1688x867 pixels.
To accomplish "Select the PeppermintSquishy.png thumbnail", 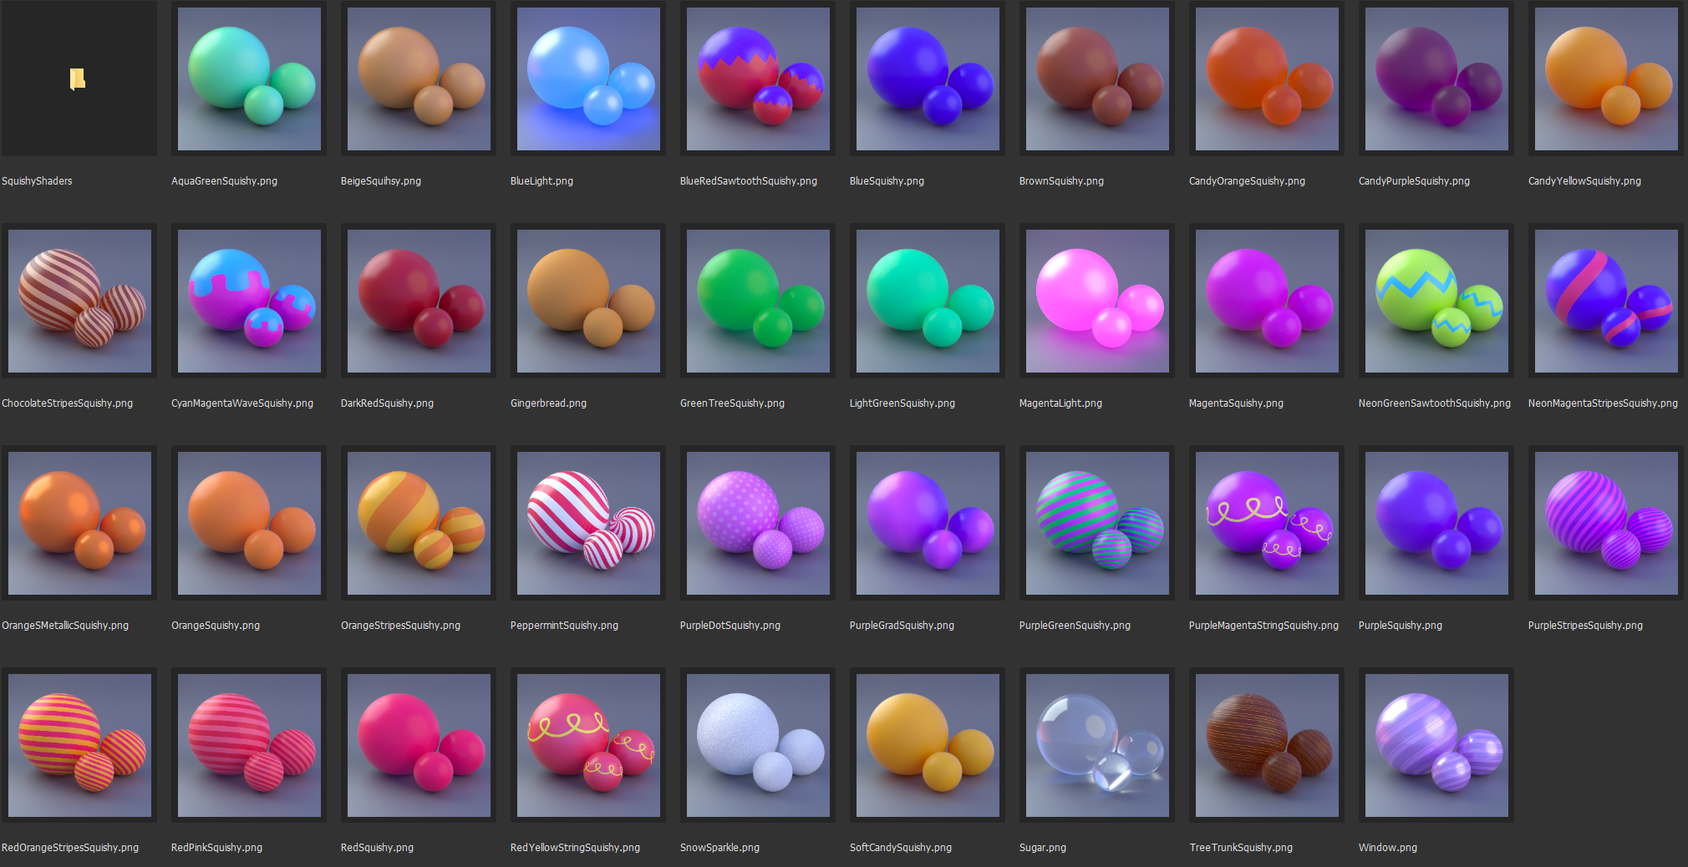I will (x=588, y=524).
